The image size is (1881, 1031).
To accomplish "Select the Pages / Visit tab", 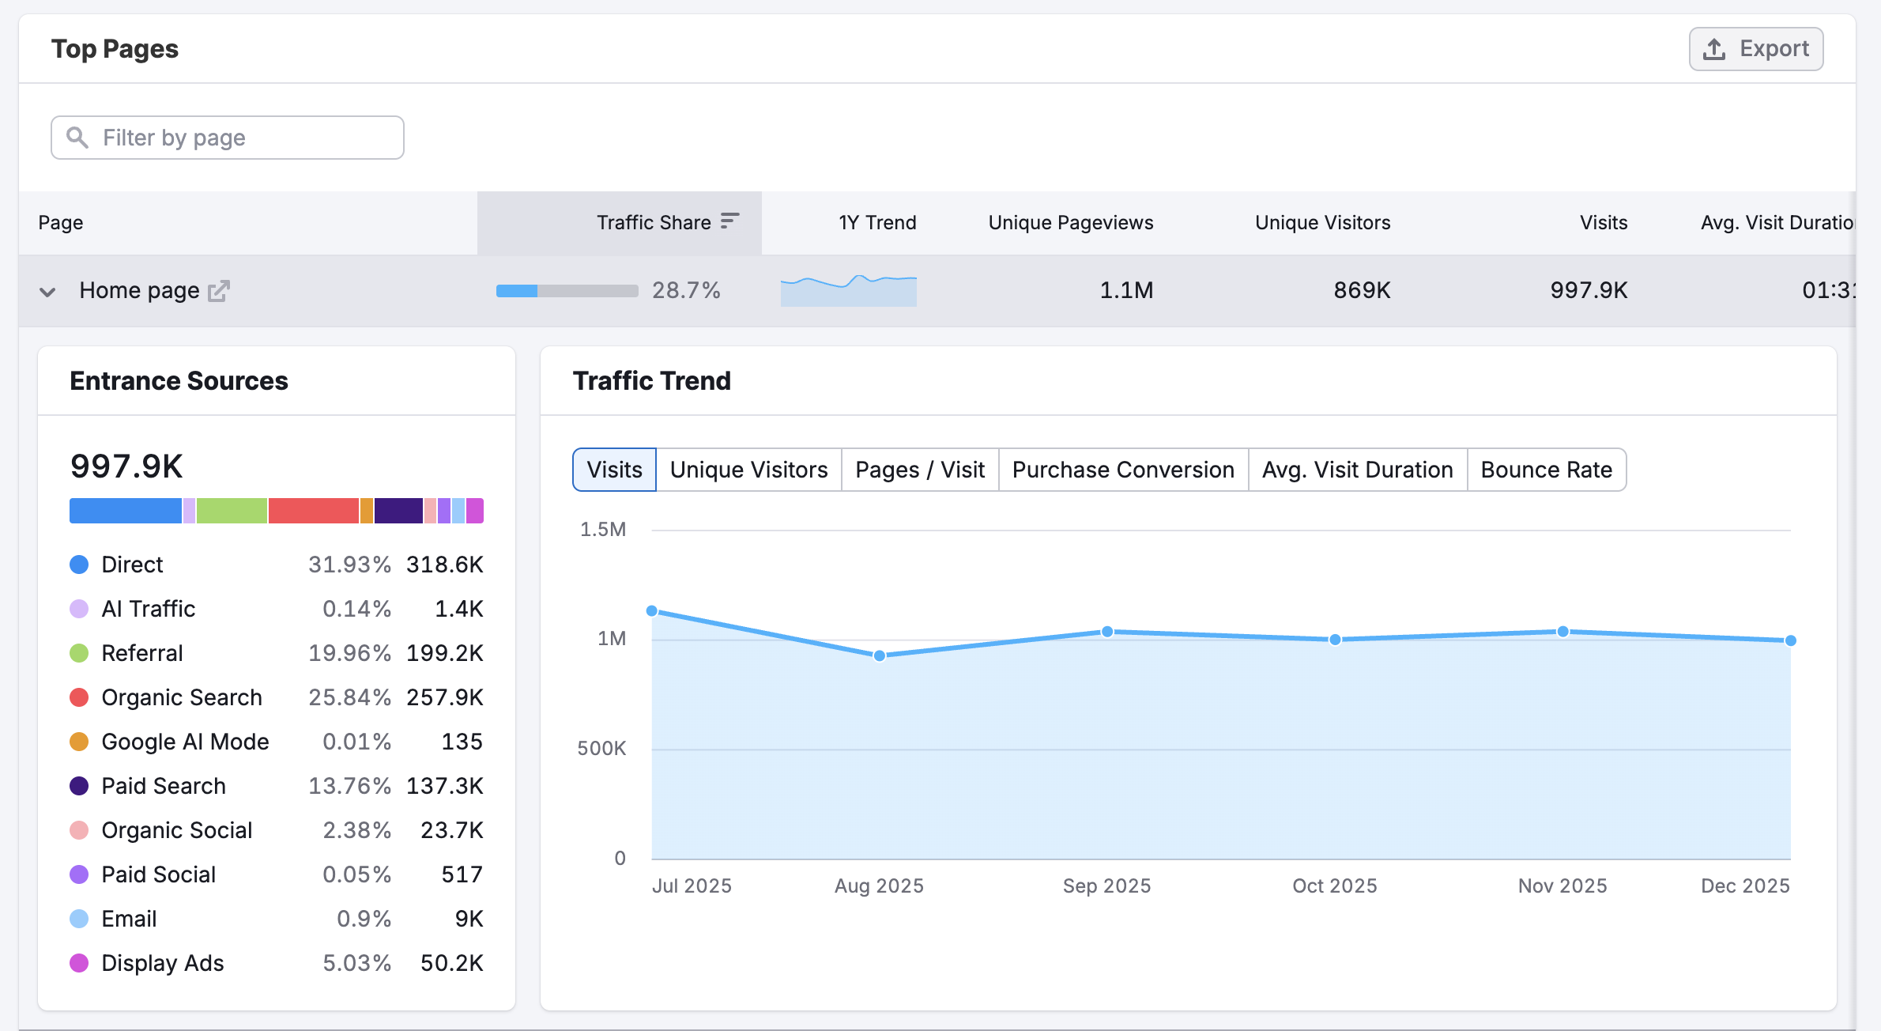I will 919,469.
